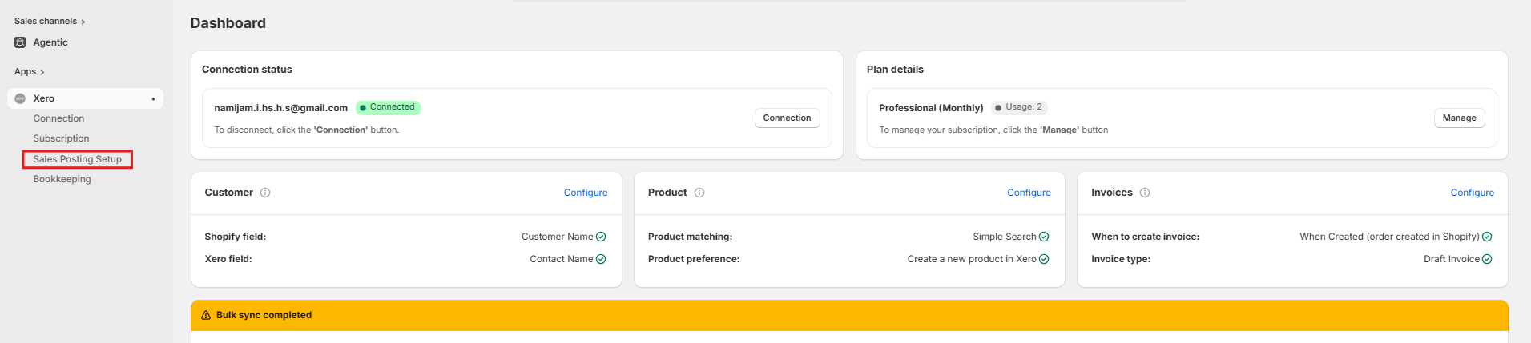Click the Contact Name value
Viewport: 1531px width, 343px height.
(561, 259)
